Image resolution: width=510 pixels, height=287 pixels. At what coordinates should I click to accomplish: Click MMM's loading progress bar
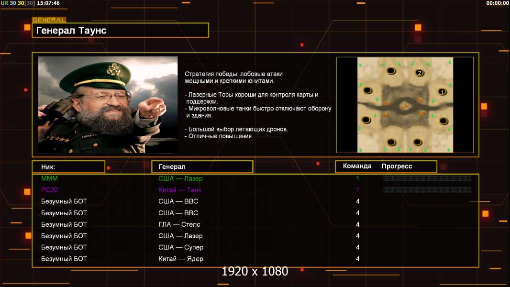(427, 178)
